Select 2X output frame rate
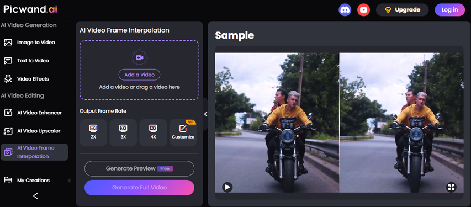Viewport: 471px width, 207px height. pos(93,132)
